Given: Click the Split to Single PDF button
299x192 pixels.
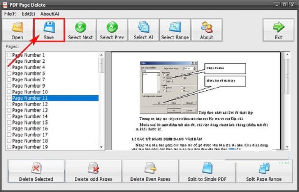Looking at the screenshot, I should coord(207,172).
